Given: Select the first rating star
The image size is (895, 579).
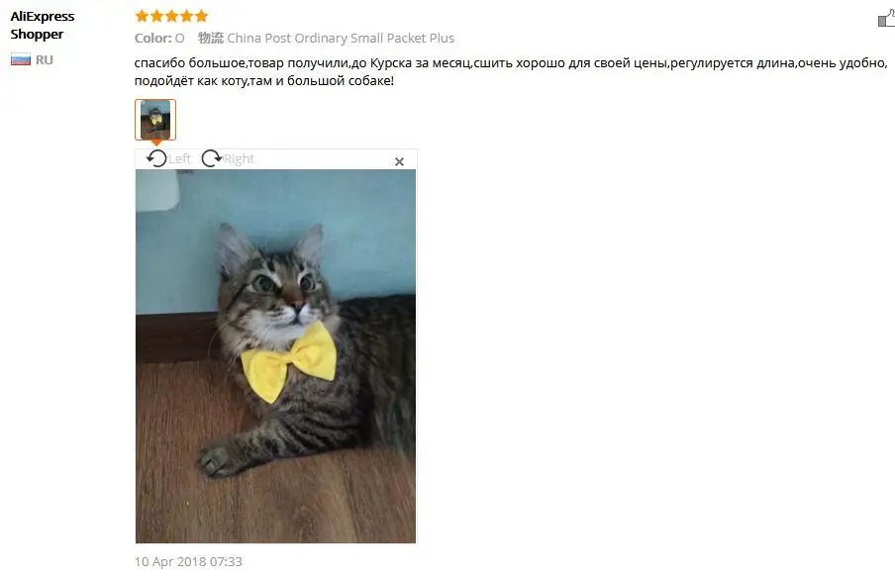Looking at the screenshot, I should tap(142, 16).
